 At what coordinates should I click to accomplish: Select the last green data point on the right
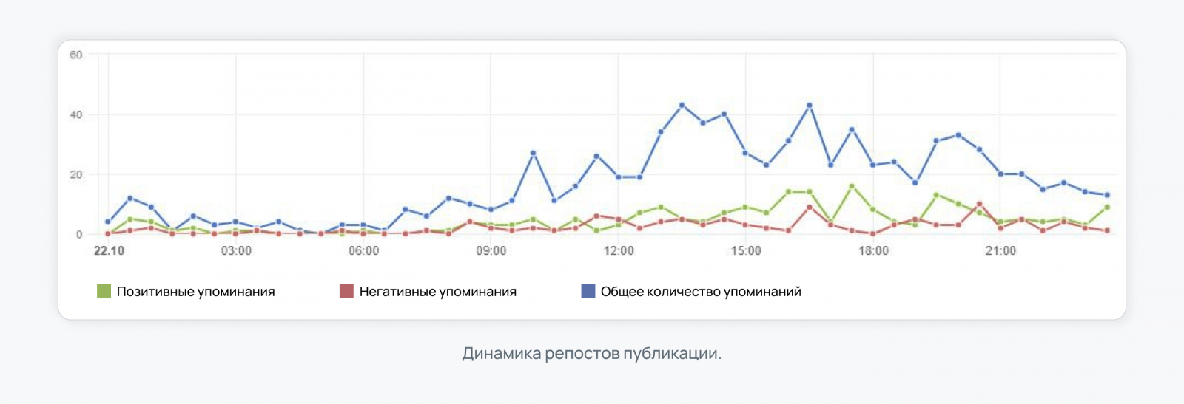click(1107, 208)
